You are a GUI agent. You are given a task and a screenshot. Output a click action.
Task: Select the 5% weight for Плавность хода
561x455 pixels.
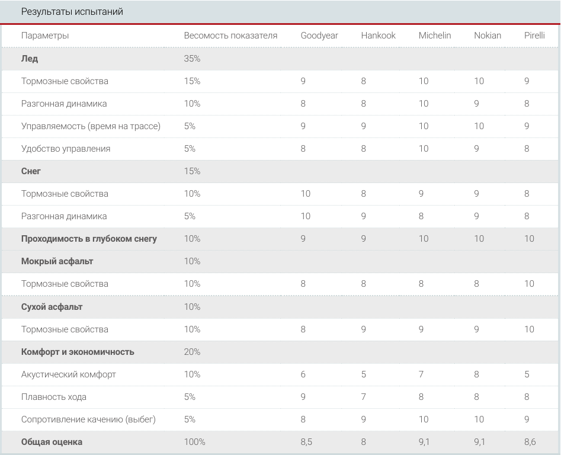point(190,397)
